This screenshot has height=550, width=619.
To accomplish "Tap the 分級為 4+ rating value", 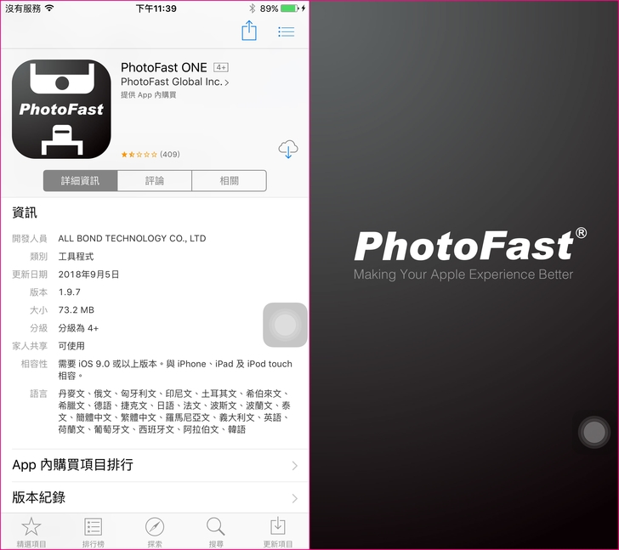I will pyautogui.click(x=78, y=328).
